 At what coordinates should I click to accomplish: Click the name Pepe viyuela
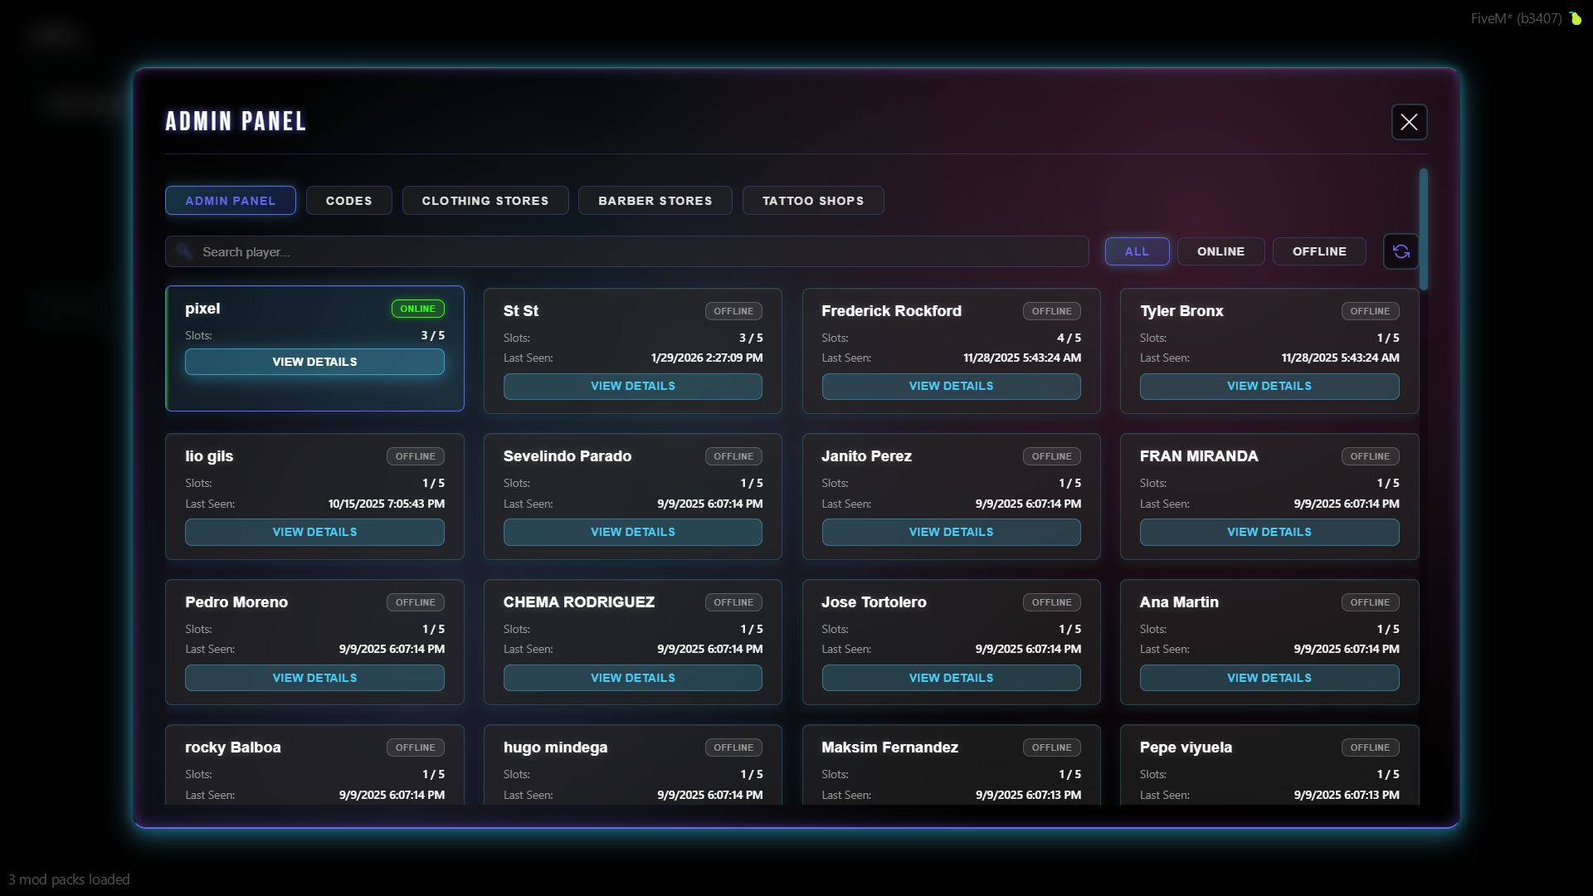(1186, 747)
